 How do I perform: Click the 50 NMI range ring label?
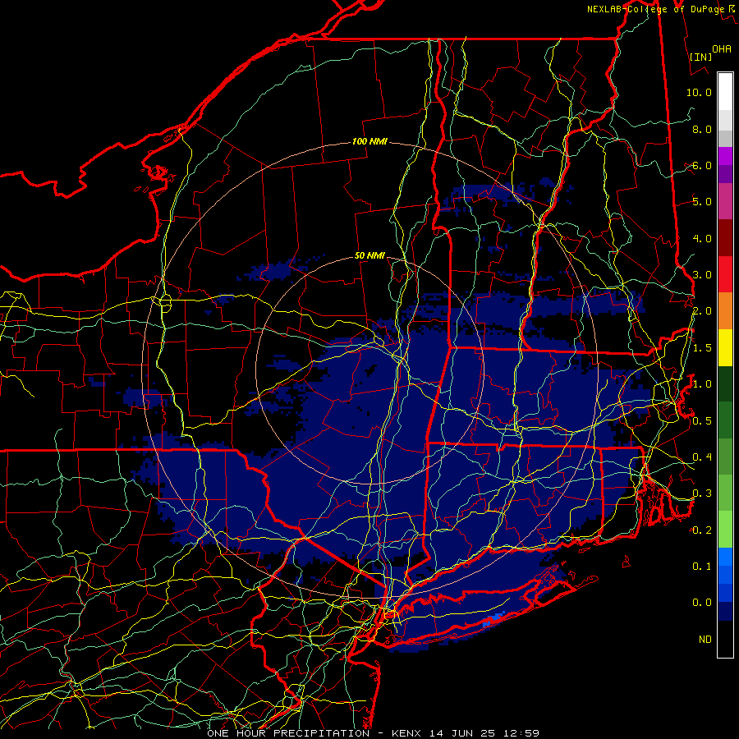369,256
